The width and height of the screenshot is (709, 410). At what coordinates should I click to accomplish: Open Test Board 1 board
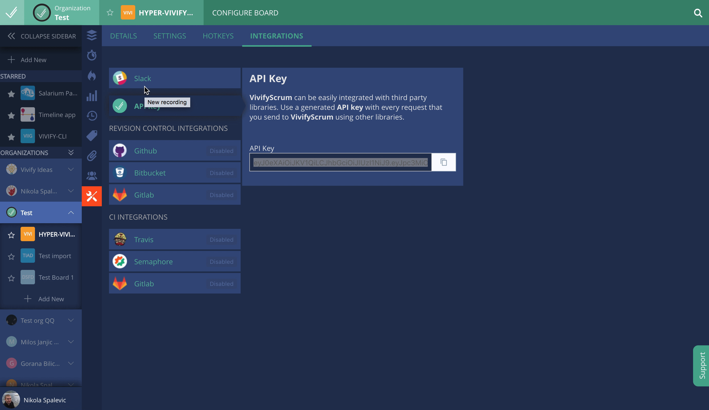click(x=47, y=277)
